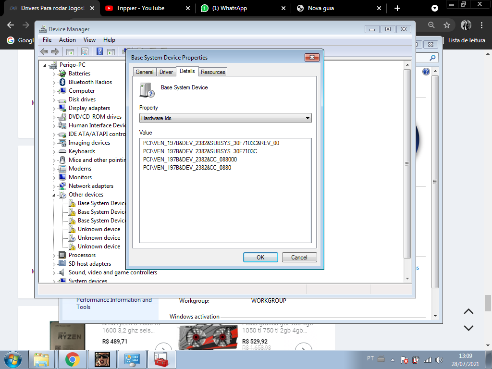Open the File menu in Device Manager
492x369 pixels.
click(47, 40)
